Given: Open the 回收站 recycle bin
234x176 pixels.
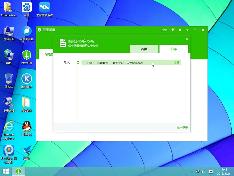Looking at the screenshot, I should tap(9, 81).
